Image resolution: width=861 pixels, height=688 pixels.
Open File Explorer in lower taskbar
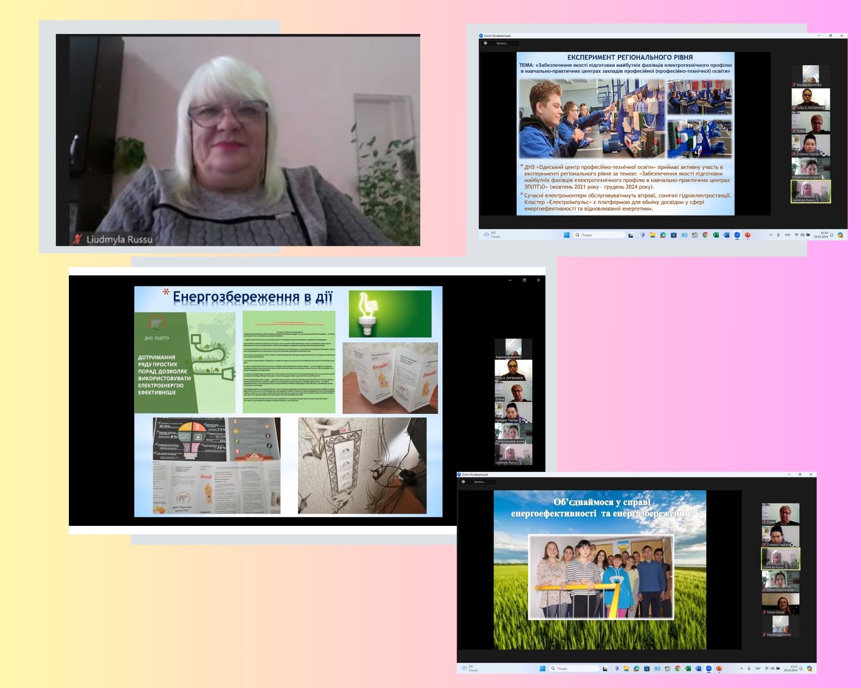(626, 669)
